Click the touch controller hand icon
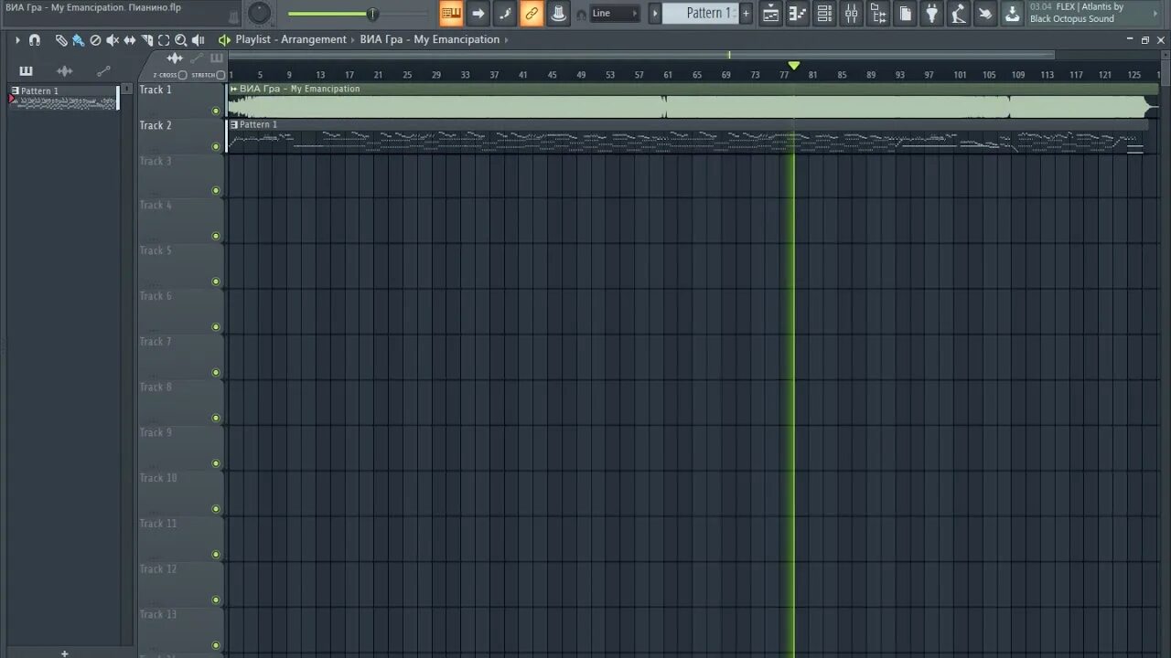 [x=984, y=13]
